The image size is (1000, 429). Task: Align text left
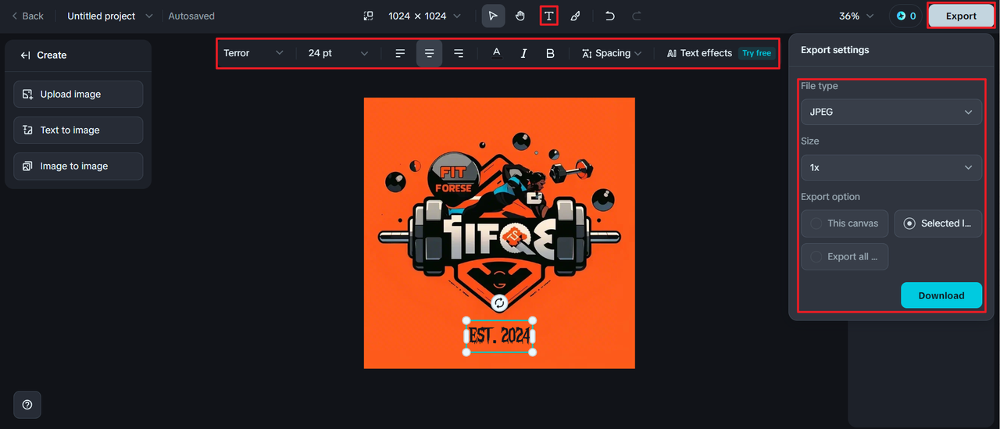click(x=400, y=53)
